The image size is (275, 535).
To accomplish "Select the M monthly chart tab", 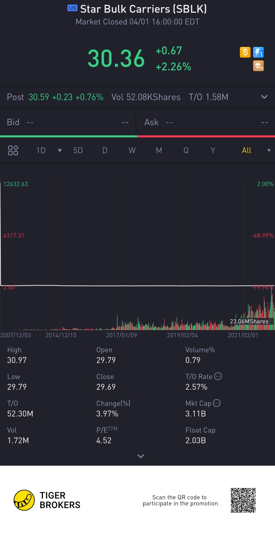I will click(159, 150).
